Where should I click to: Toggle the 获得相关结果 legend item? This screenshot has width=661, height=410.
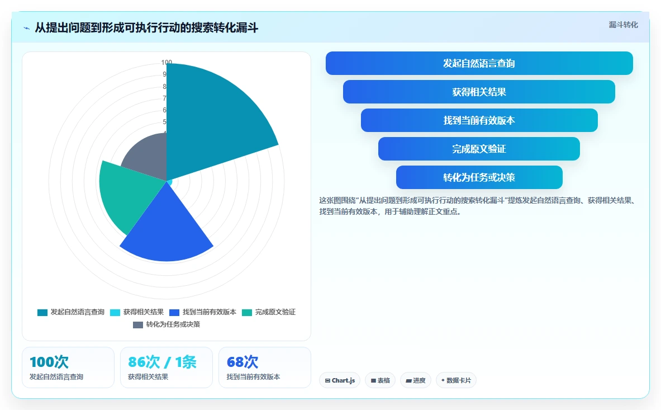pos(137,312)
